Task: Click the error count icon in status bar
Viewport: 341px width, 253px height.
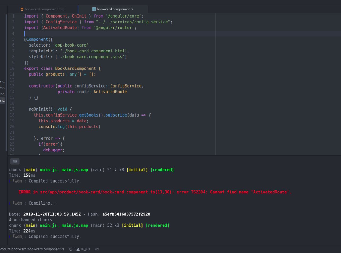Action: (x=71, y=249)
